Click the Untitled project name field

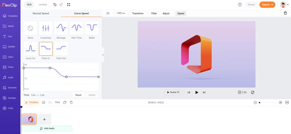(43, 5)
